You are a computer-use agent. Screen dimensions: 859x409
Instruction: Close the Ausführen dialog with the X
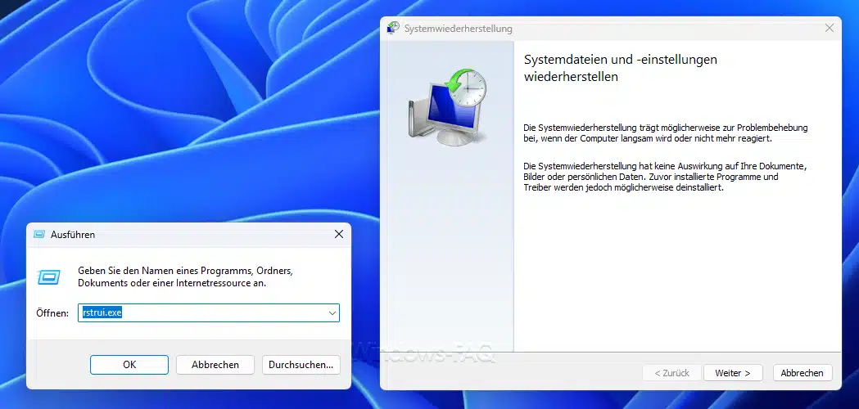click(x=338, y=235)
